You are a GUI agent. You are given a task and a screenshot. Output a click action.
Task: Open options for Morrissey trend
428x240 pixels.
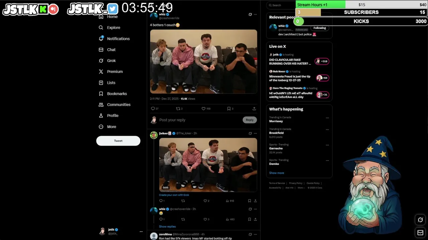(327, 118)
